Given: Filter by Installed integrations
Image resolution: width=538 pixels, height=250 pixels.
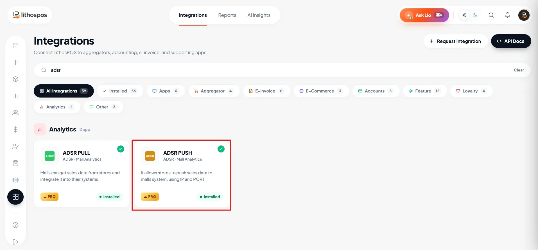Looking at the screenshot, I should pyautogui.click(x=120, y=91).
